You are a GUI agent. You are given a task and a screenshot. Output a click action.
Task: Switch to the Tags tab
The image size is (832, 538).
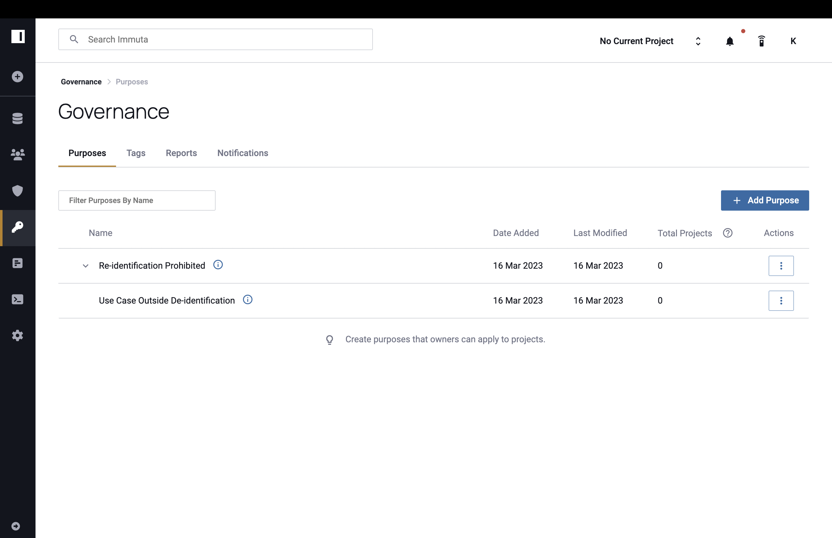(x=136, y=153)
